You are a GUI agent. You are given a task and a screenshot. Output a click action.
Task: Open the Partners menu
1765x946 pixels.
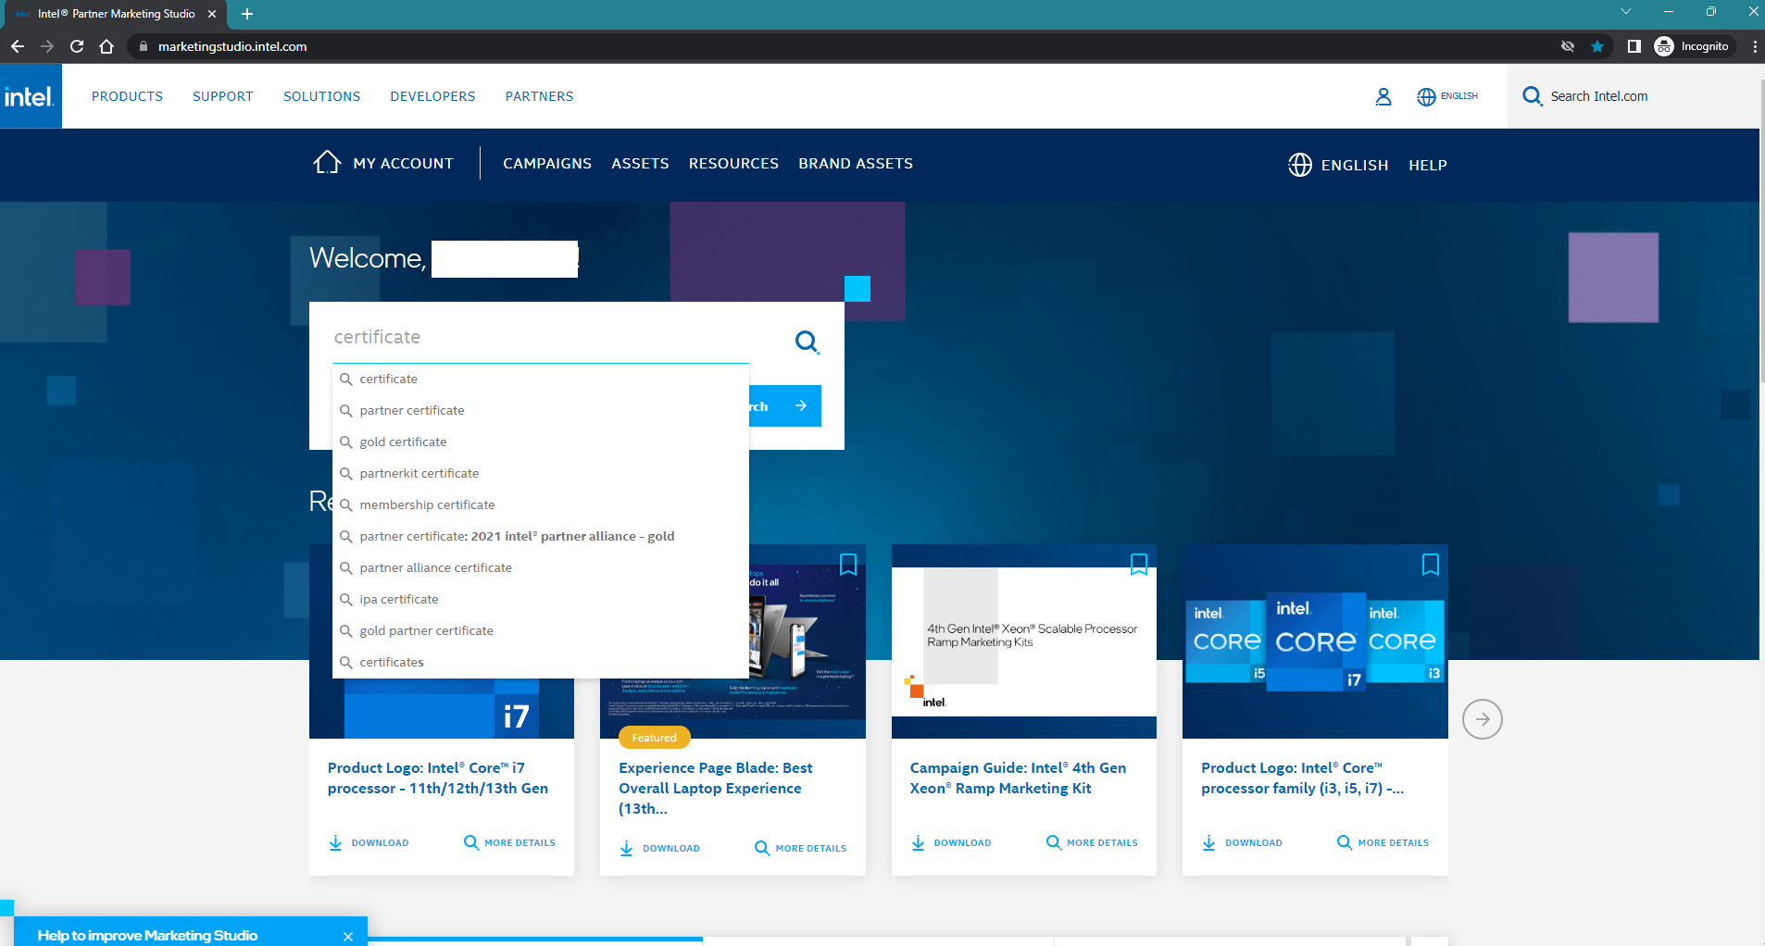(x=540, y=96)
